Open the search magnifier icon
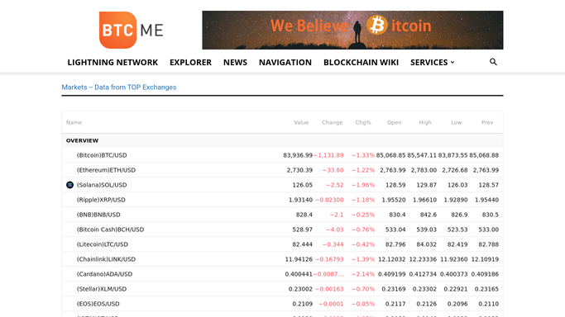The height and width of the screenshot is (317, 565). pyautogui.click(x=493, y=62)
